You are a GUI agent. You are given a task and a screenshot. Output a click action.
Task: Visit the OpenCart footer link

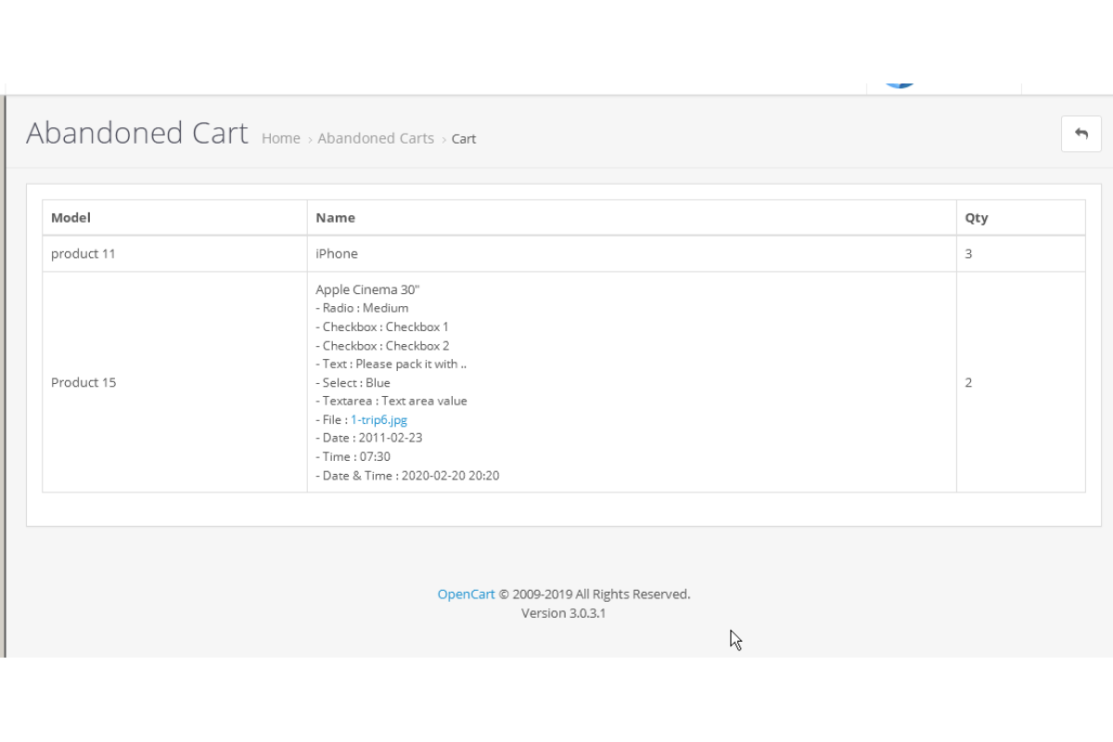tap(466, 594)
